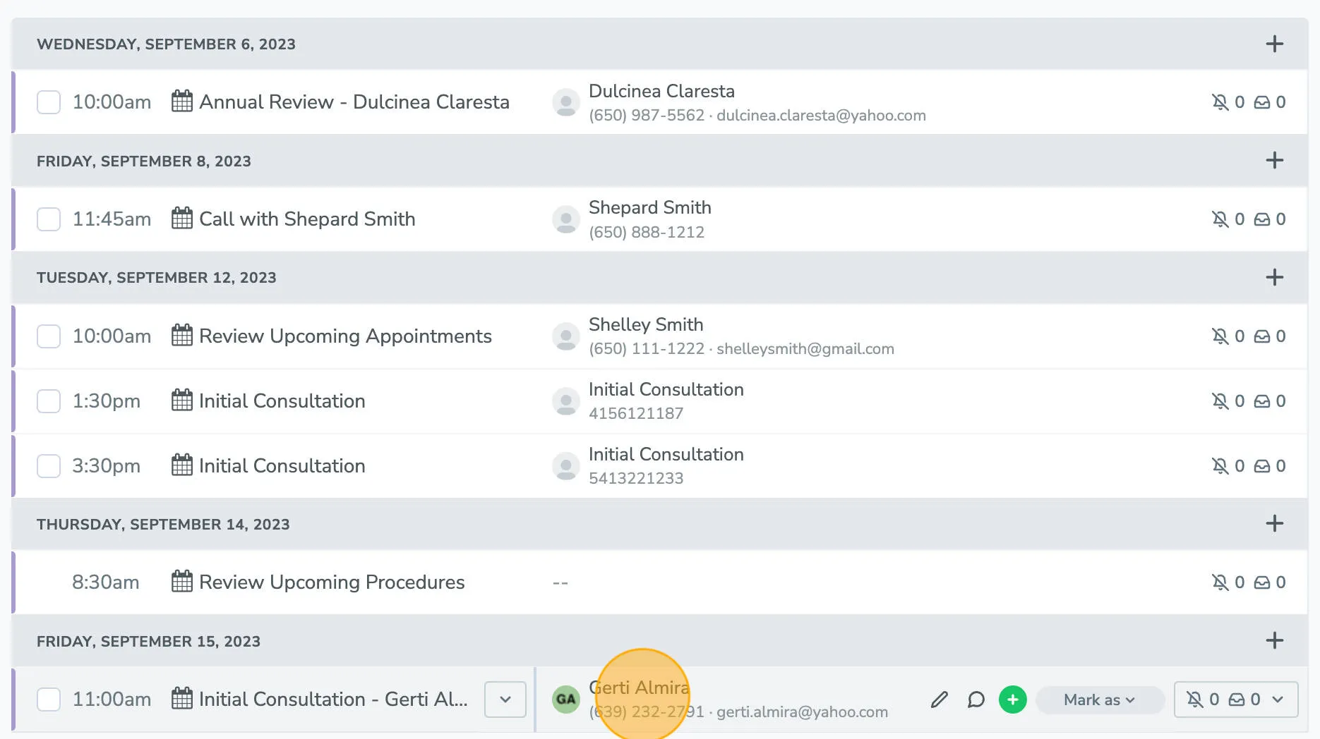Click the plus icon for Friday, September 8
The image size is (1320, 739).
pos(1274,161)
